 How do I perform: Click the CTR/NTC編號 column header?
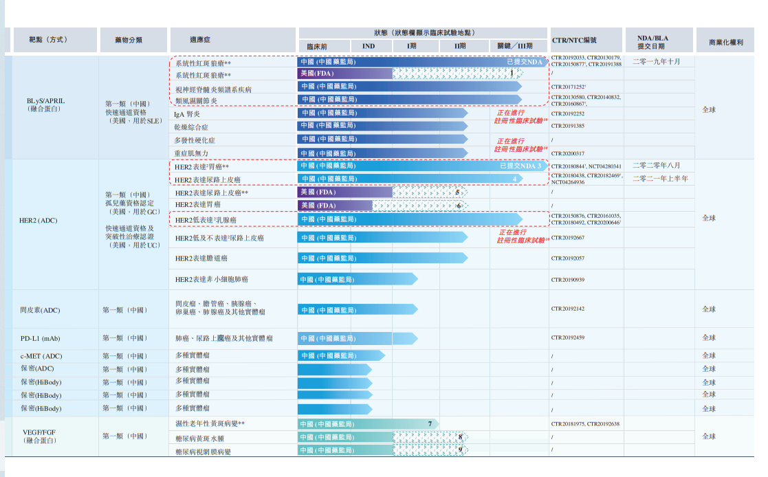574,41
